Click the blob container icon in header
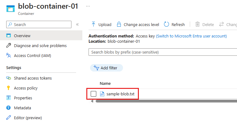This screenshot has width=237, height=126. 11,8
